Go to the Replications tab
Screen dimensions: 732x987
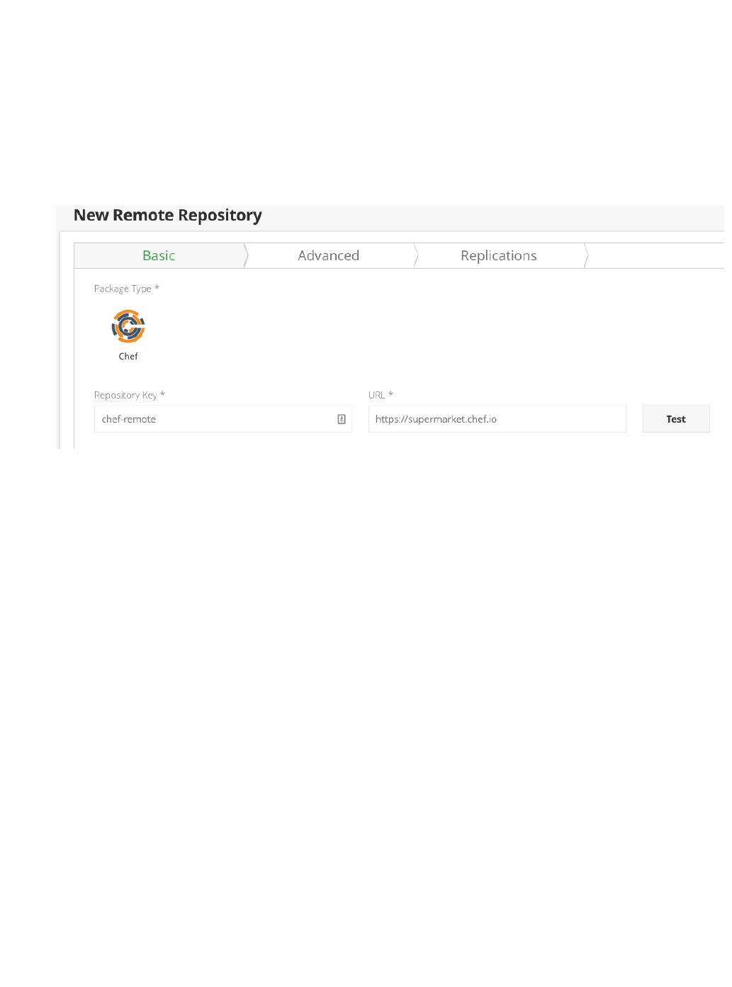point(499,255)
